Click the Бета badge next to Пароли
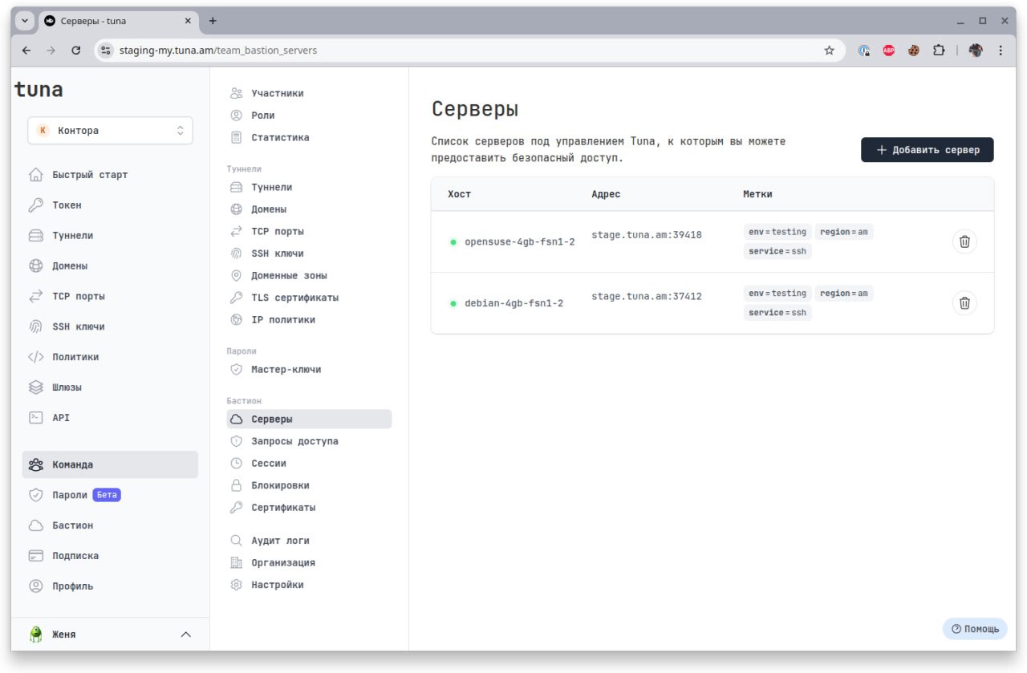Image resolution: width=1027 pixels, height=673 pixels. (x=107, y=495)
